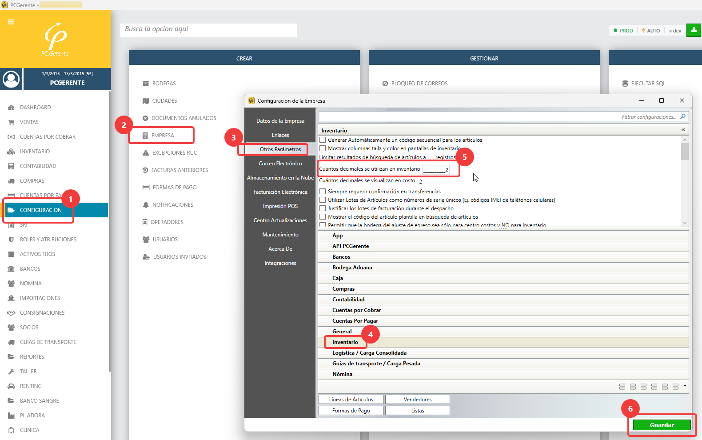Viewport: 702px width, 440px height.
Task: Select the Facturación Electrónica tab
Action: point(280,192)
